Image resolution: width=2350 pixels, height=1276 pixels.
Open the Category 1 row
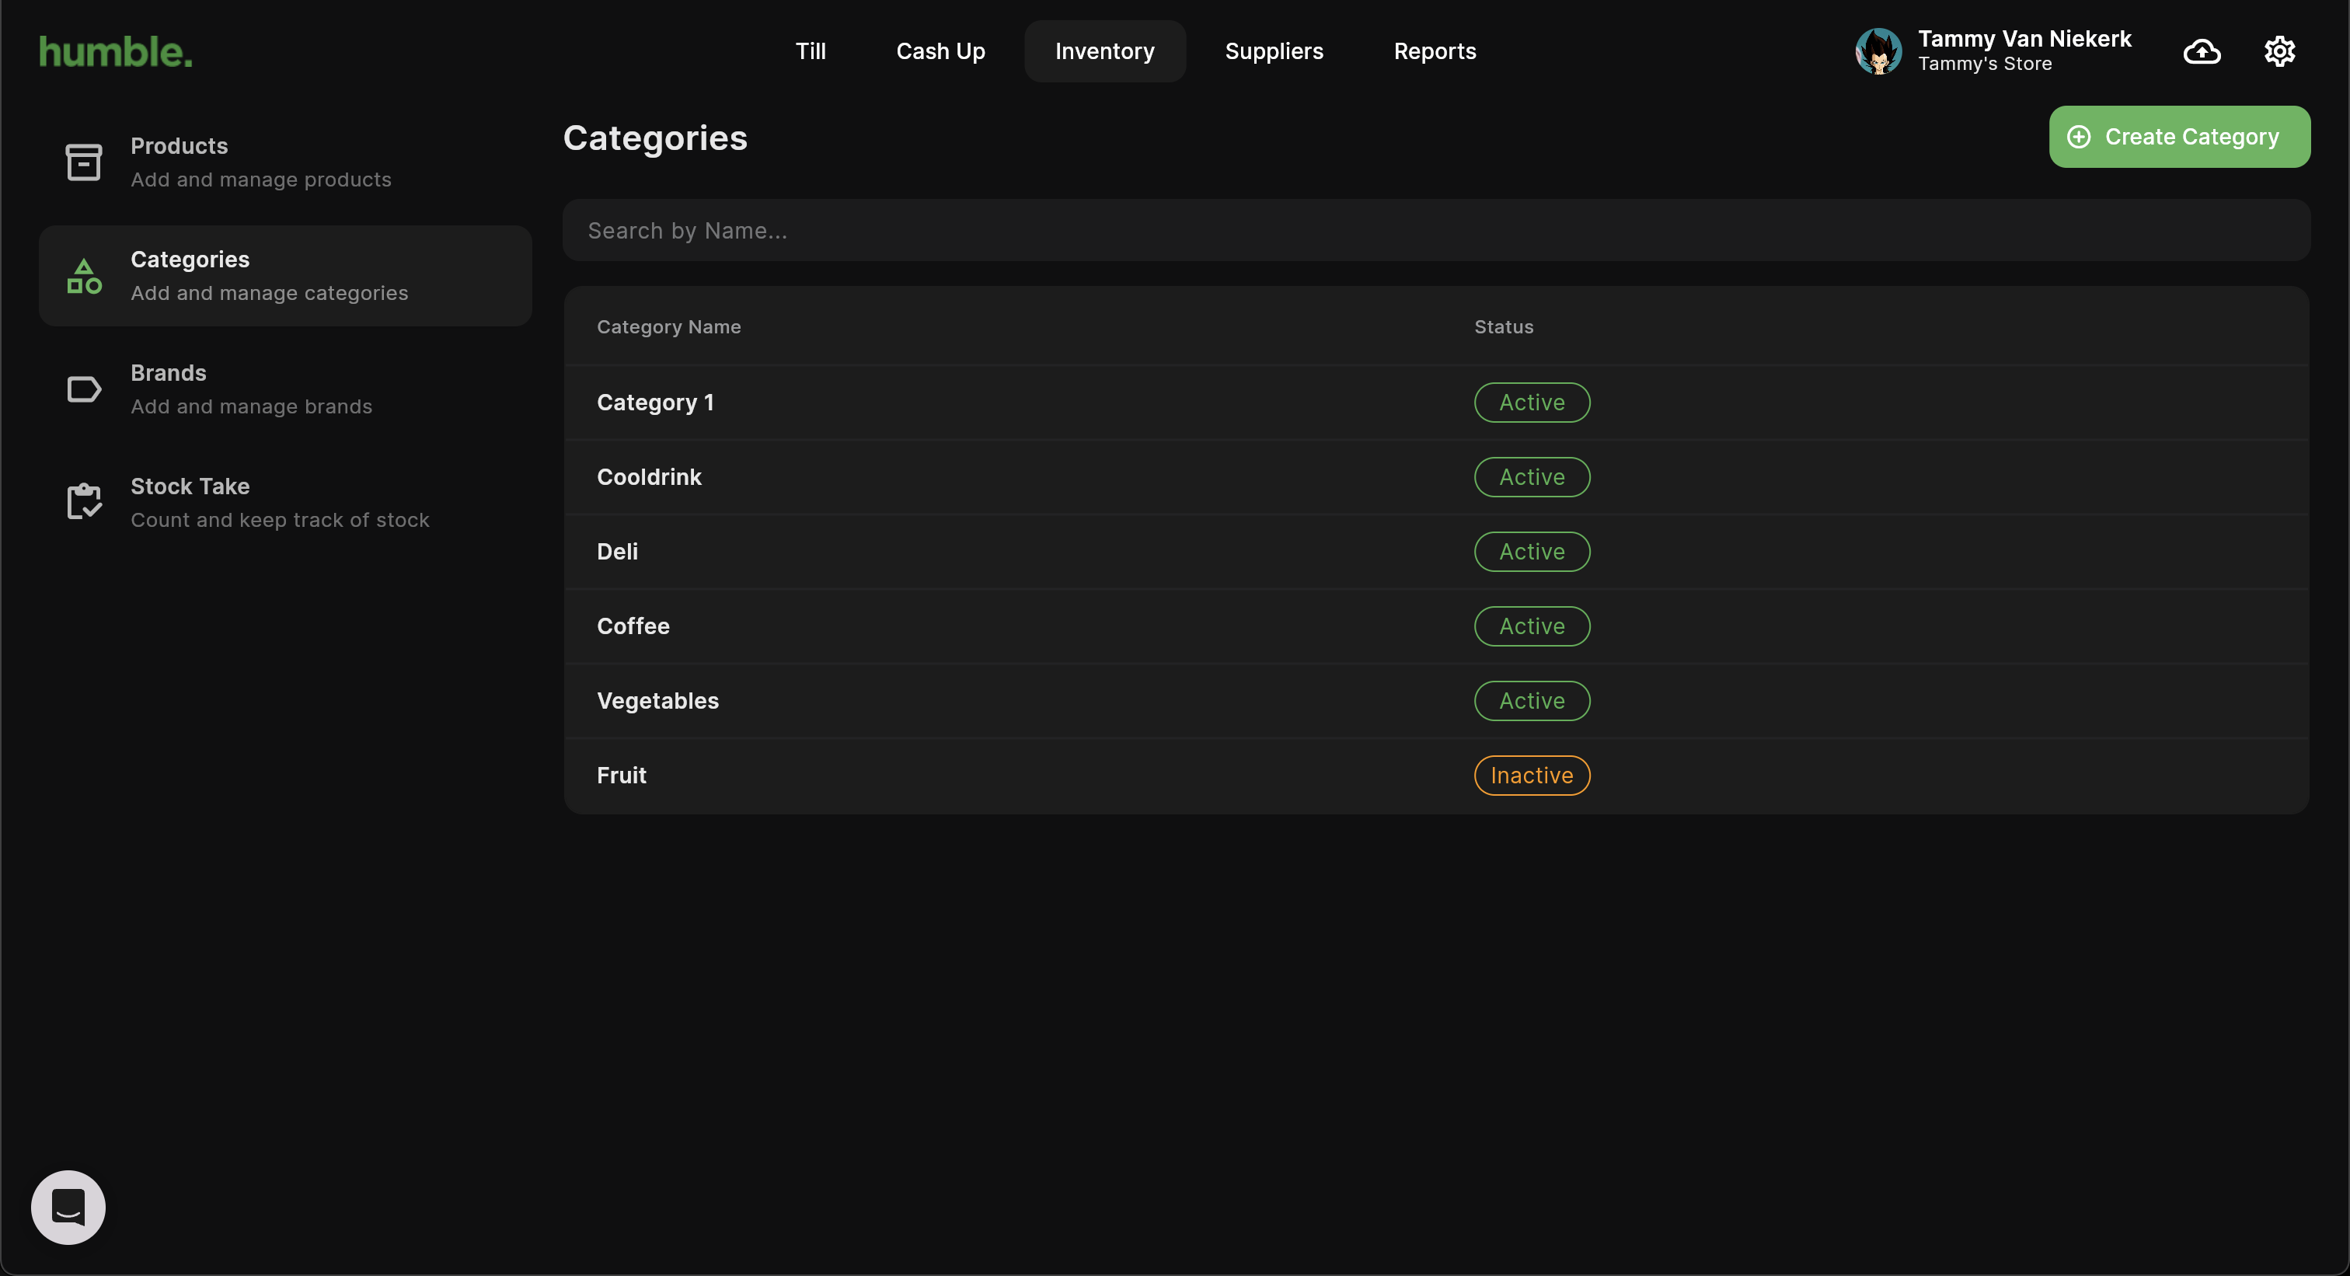click(1436, 403)
